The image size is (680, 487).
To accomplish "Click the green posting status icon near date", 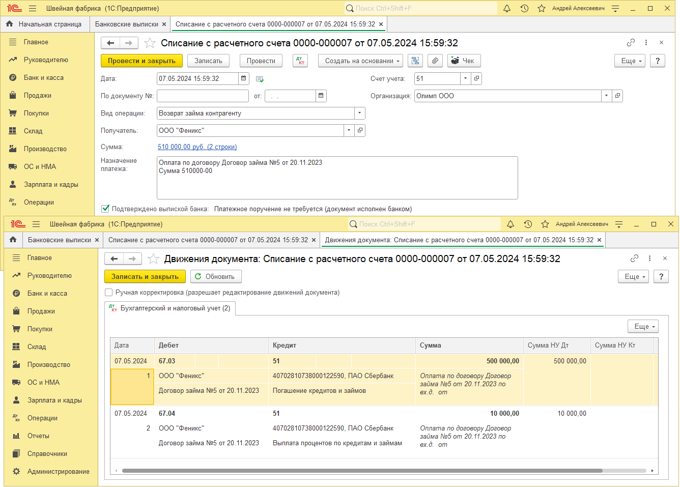I will tap(260, 79).
